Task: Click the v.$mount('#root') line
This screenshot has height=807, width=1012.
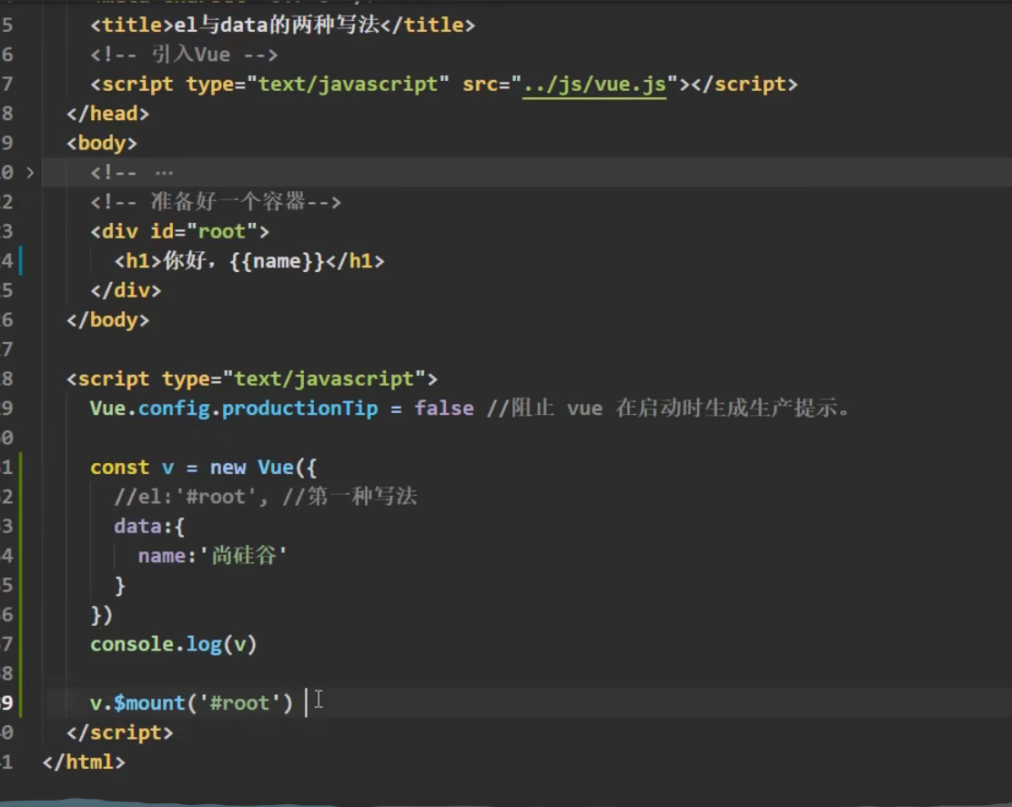Action: pos(192,703)
